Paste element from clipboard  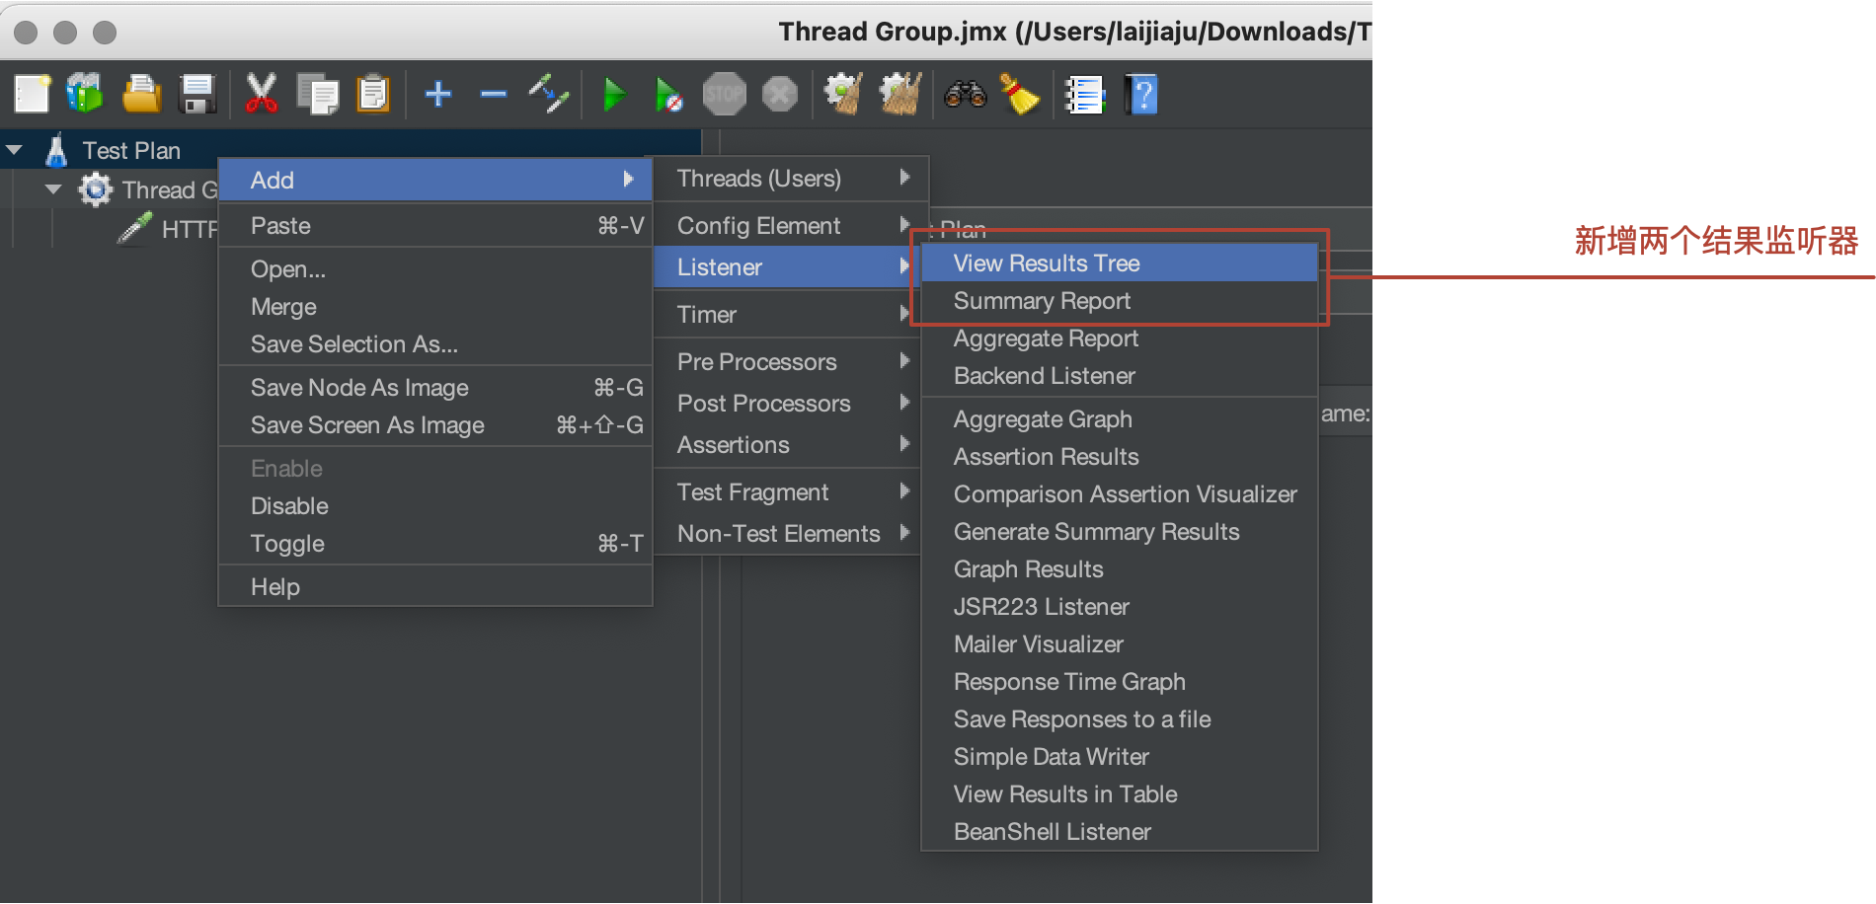(373, 94)
